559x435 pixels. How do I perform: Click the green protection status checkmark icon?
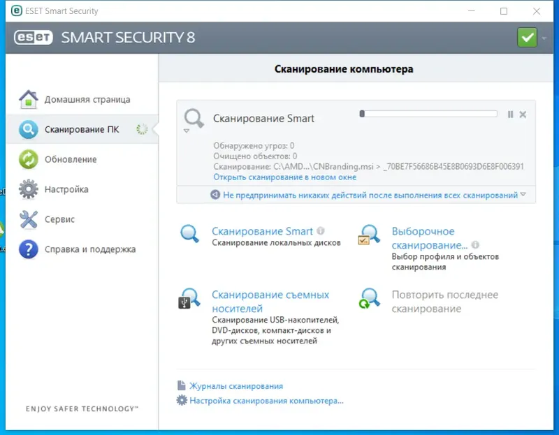tap(527, 37)
